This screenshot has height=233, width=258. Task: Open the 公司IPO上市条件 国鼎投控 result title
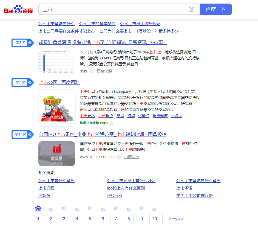[103, 134]
